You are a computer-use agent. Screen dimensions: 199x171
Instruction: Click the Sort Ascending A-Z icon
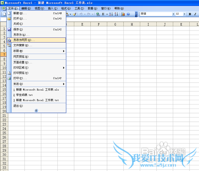pyautogui.click(x=111, y=14)
